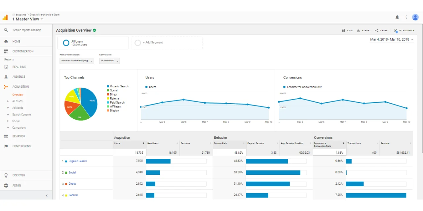
Task: Click the Referral channel link
Action: (73, 195)
